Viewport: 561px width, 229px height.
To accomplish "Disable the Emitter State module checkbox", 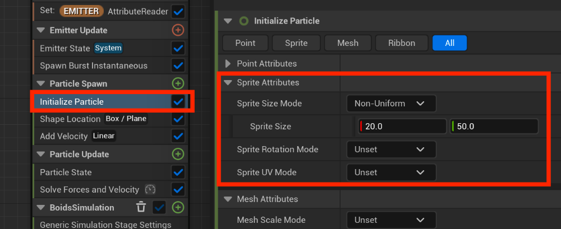I will tap(178, 48).
